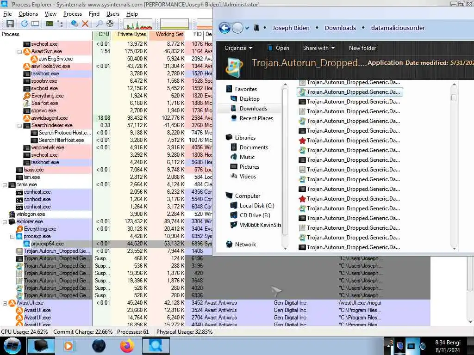This screenshot has height=355, width=474.
Task: Open the recent locations dropdown arrow in Explorer
Action: pos(247,28)
